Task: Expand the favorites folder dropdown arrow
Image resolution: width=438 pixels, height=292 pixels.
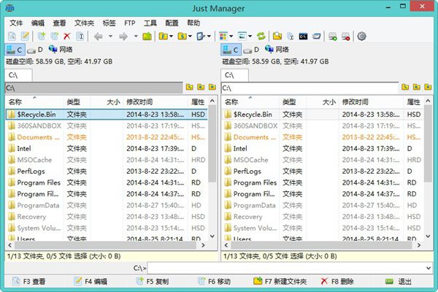Action: (171, 36)
